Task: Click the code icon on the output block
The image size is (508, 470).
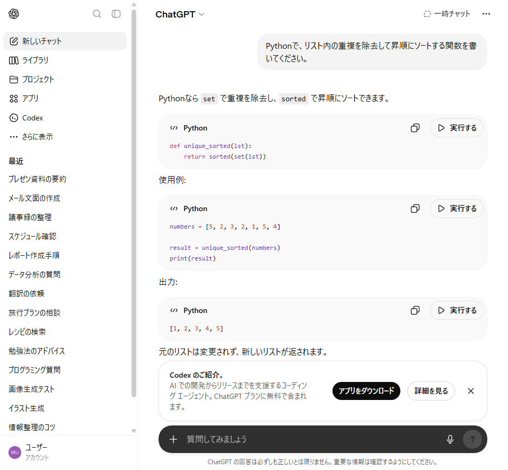Action: pyautogui.click(x=174, y=310)
